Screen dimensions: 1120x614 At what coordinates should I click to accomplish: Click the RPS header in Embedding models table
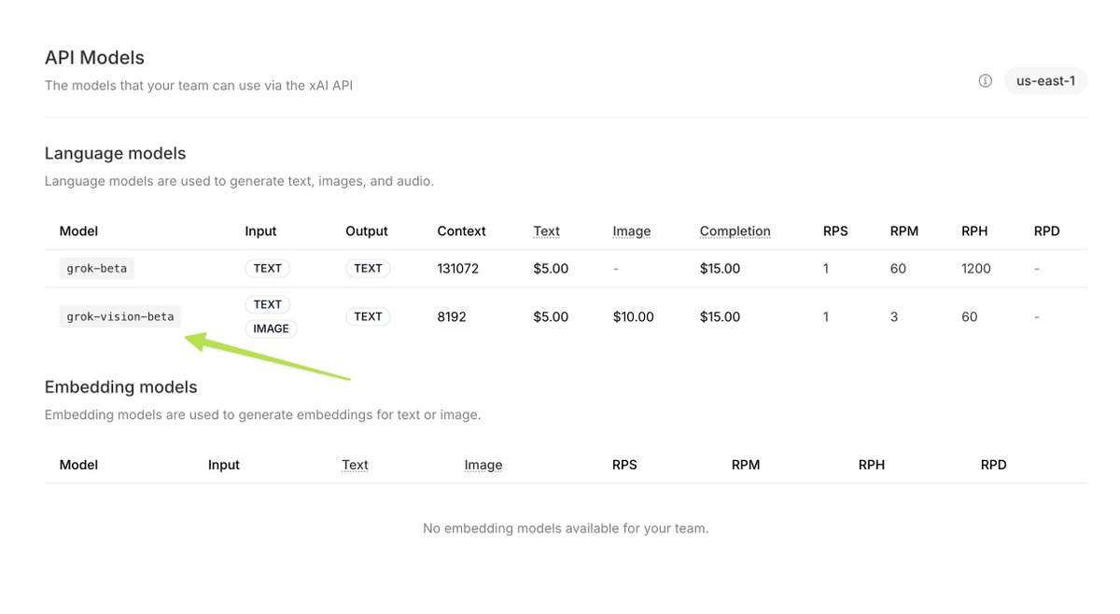click(624, 465)
